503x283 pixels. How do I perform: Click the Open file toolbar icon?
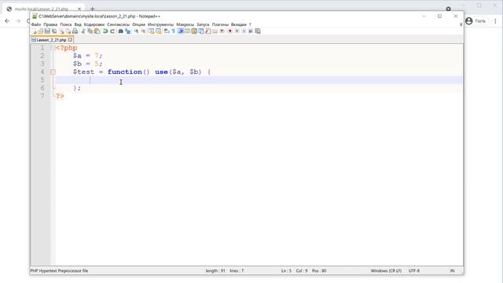coord(40,31)
